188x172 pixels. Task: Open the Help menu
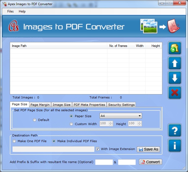(22, 11)
